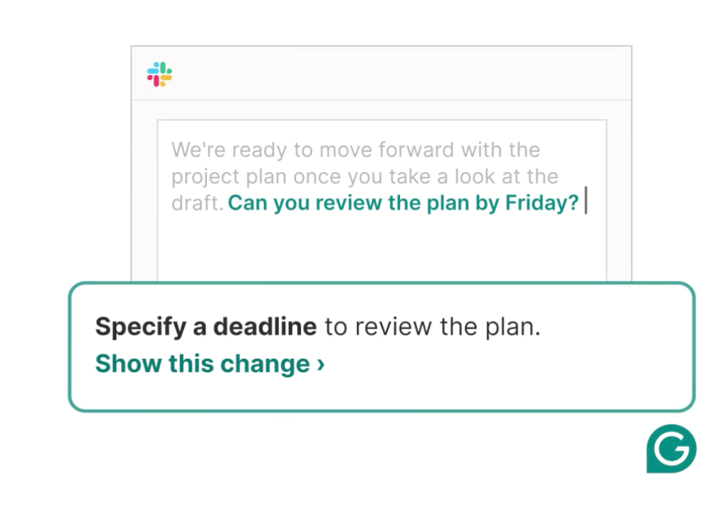The image size is (725, 518).
Task: Click the word deadline in the suggestion
Action: 265,327
